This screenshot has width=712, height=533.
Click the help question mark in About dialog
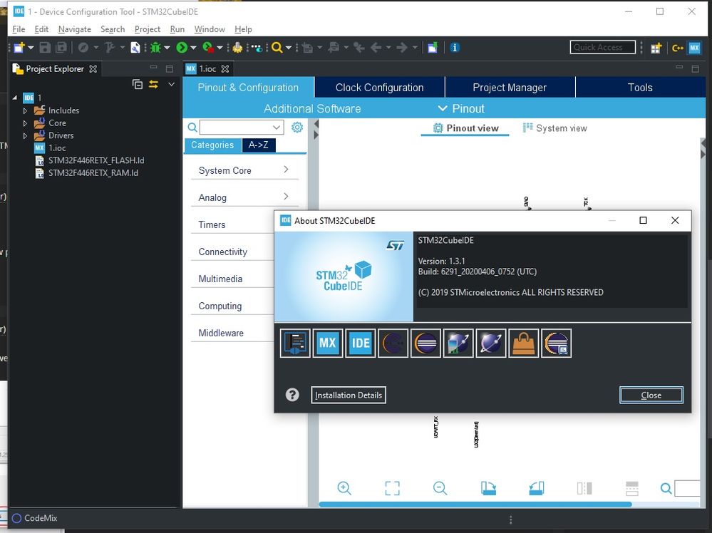292,395
